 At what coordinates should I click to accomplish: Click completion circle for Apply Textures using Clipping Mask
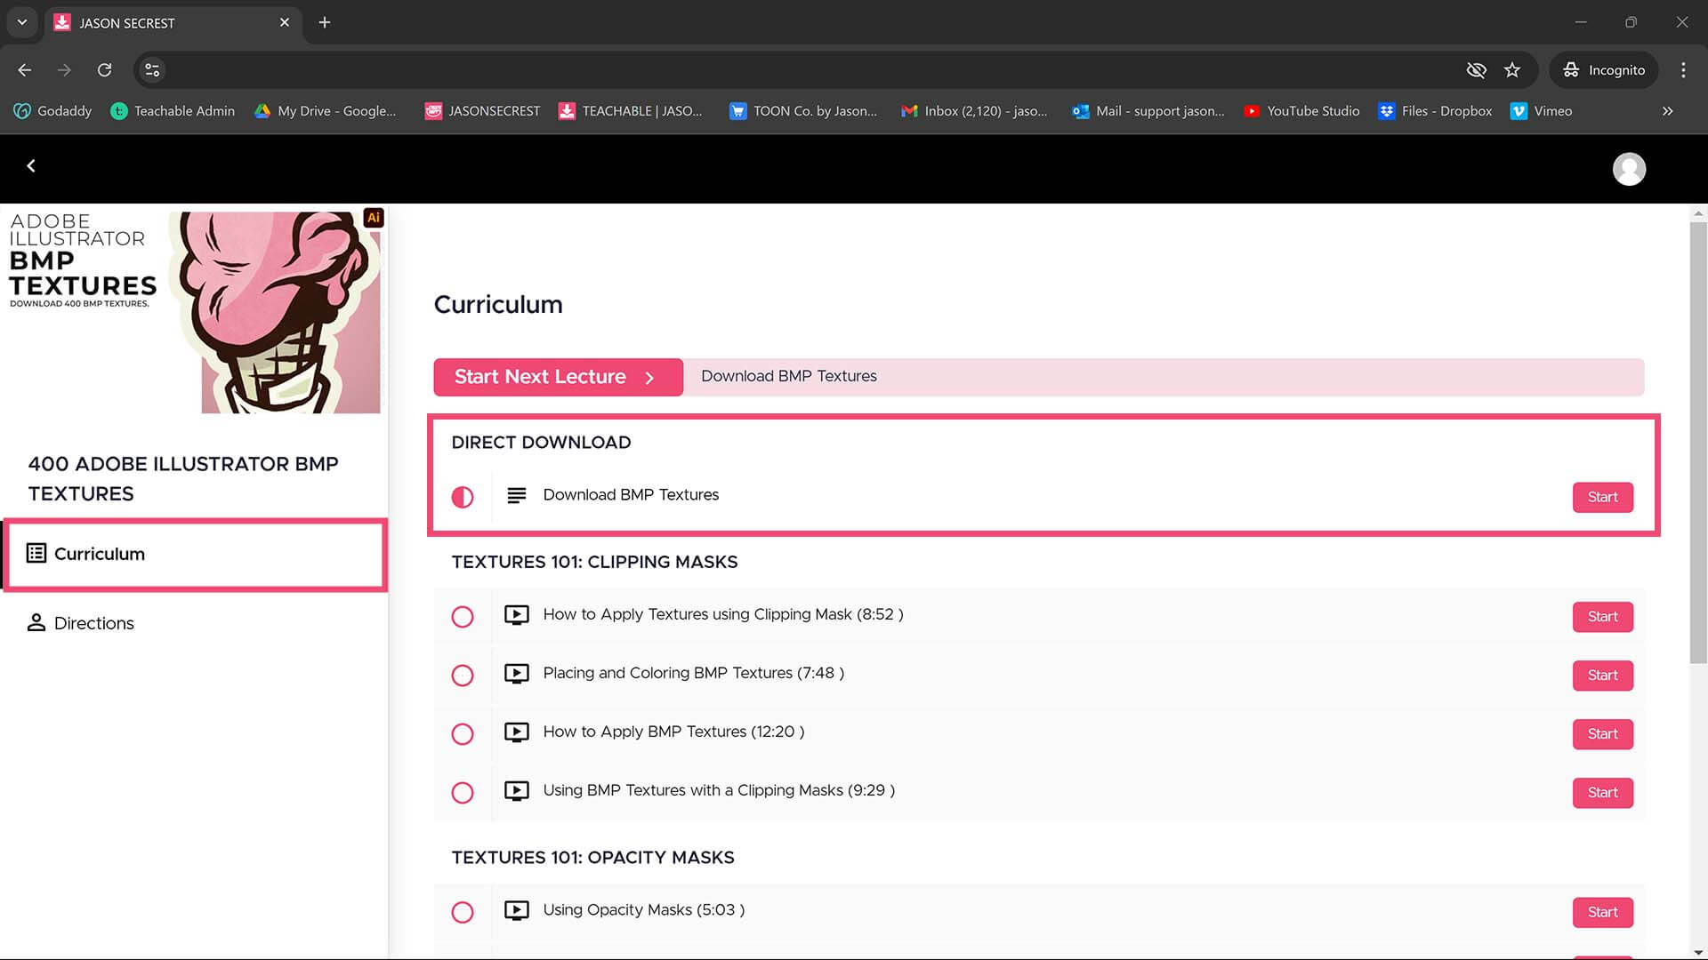click(463, 617)
